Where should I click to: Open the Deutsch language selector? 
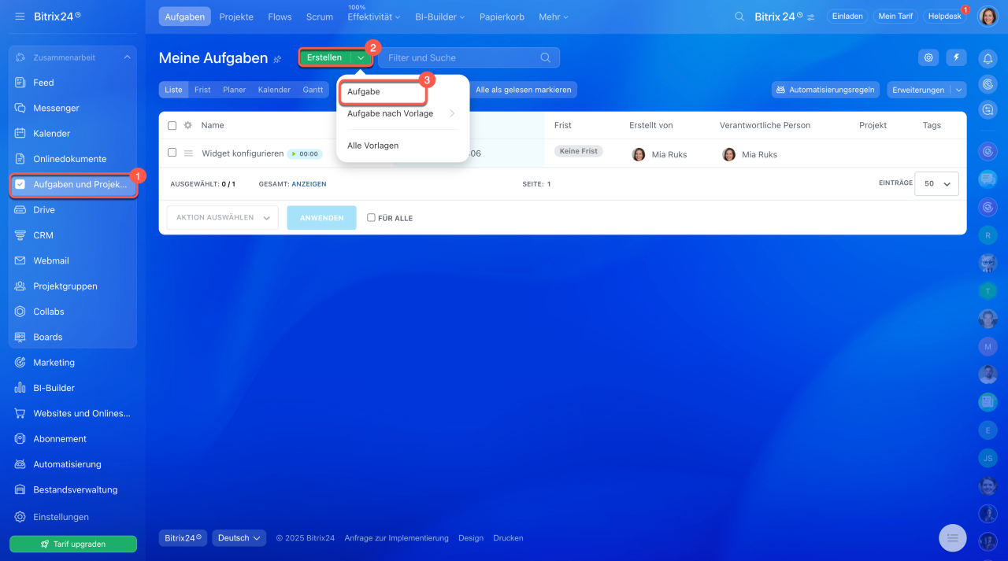(x=241, y=538)
